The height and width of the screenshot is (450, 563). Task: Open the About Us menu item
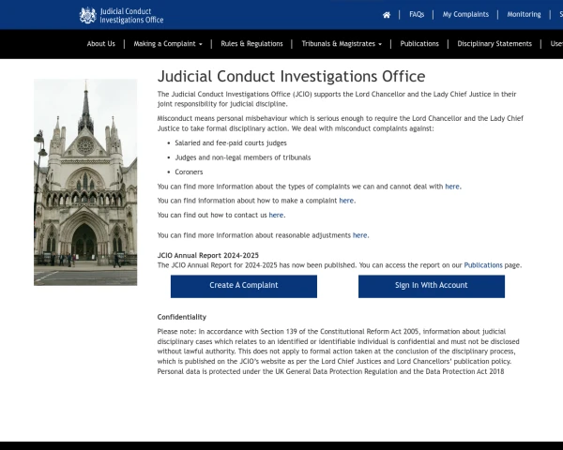pos(101,44)
